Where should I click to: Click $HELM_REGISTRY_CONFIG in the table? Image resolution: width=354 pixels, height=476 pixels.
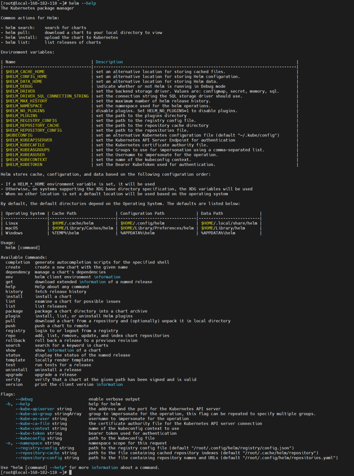[x=31, y=121]
